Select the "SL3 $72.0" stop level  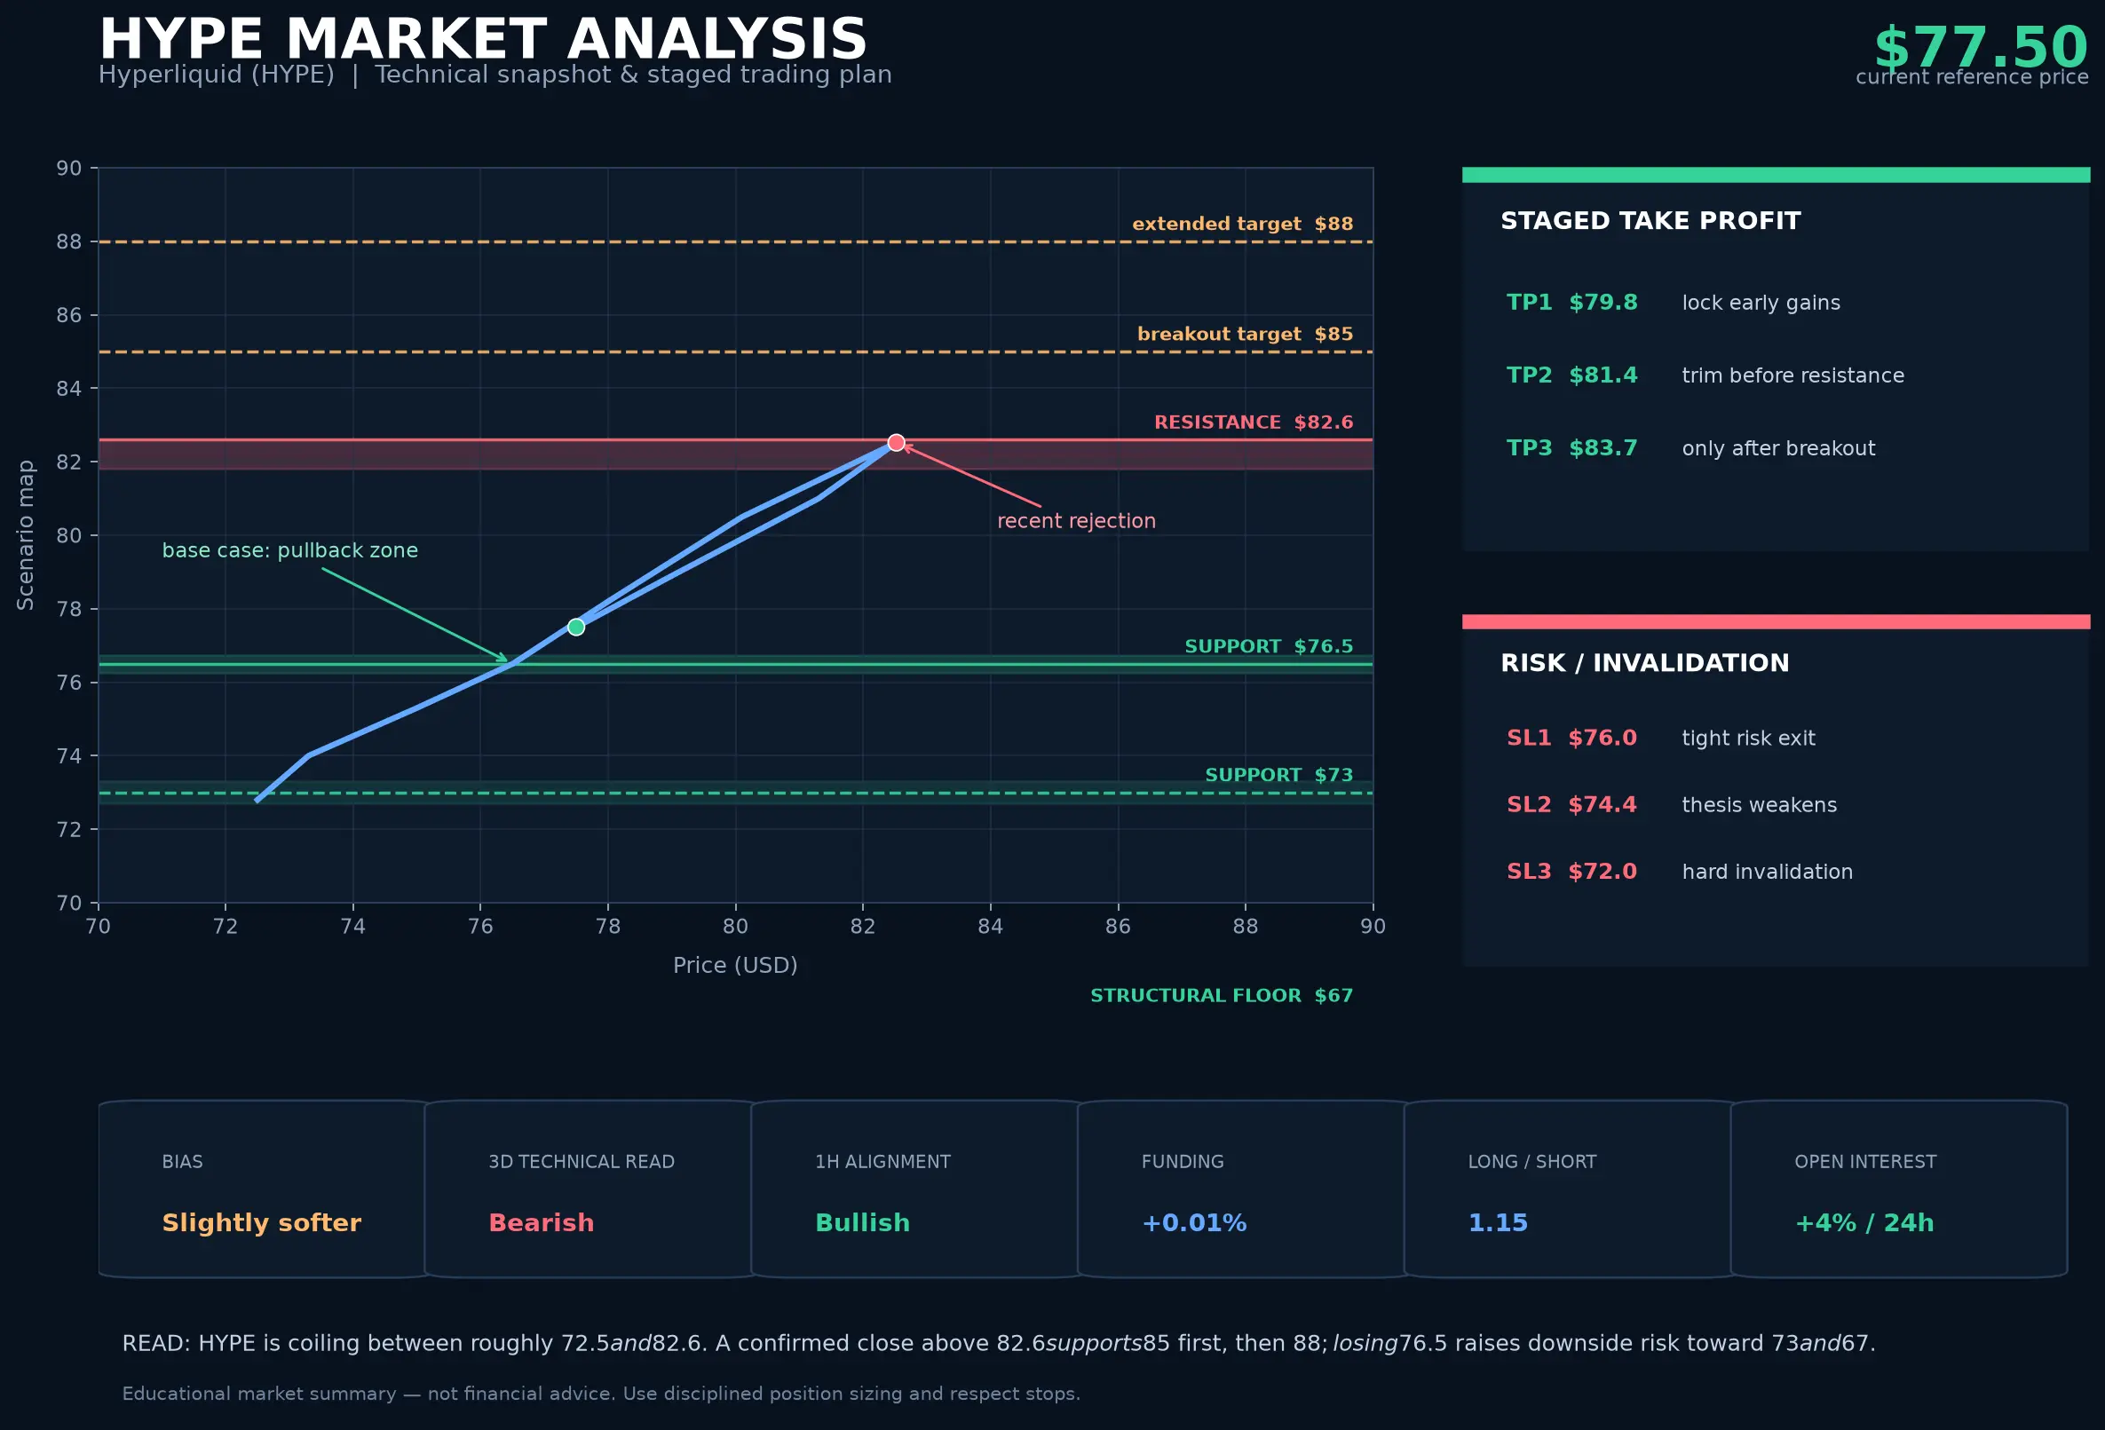tap(1572, 873)
